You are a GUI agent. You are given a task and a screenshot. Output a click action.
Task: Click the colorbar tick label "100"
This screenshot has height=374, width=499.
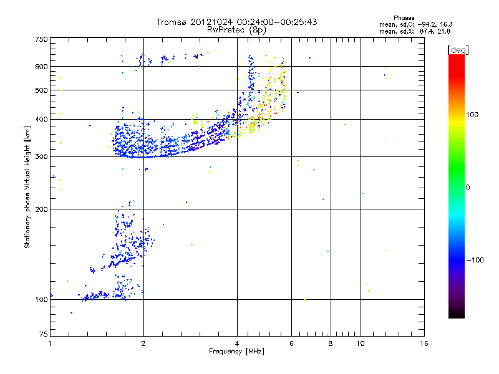(472, 115)
